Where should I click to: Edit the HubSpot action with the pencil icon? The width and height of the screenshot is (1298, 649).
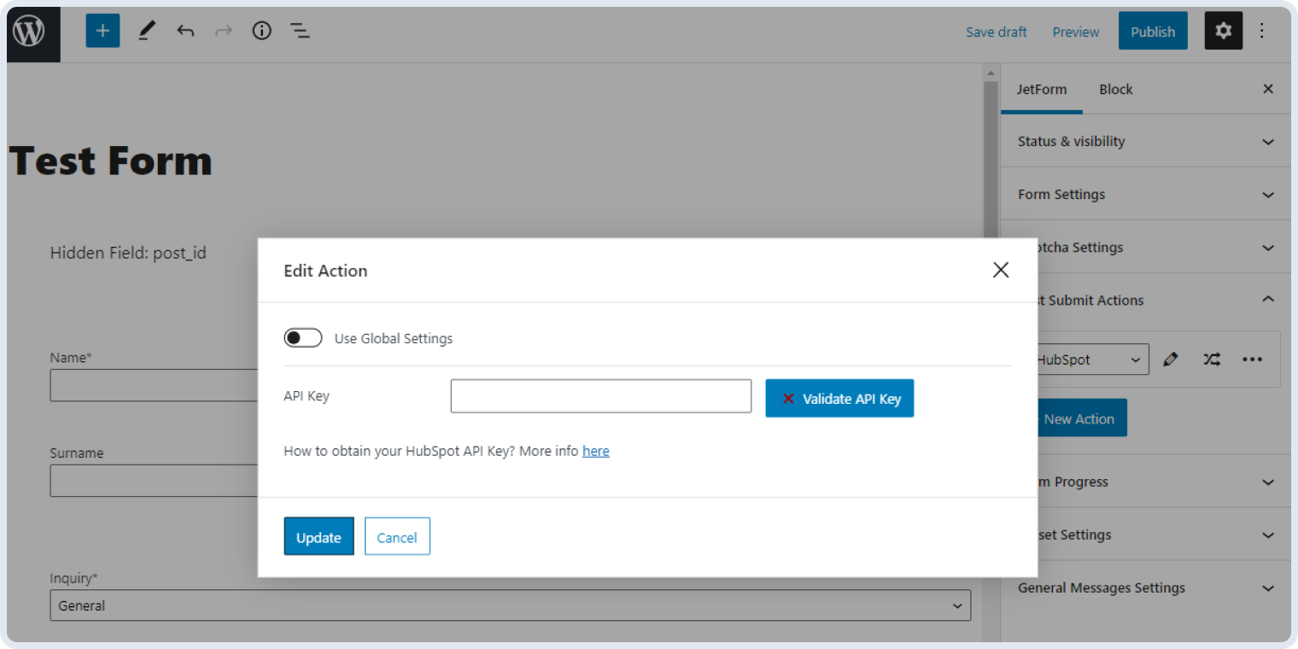(1171, 359)
